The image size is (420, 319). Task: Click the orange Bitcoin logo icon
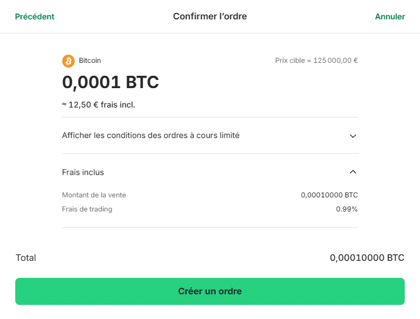click(68, 61)
